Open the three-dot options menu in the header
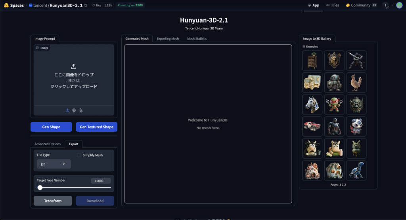The width and height of the screenshot is (406, 220). 385,5
